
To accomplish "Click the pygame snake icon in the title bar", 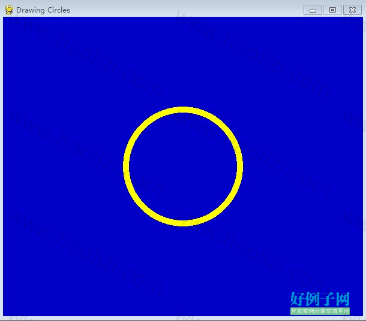I will pos(9,10).
